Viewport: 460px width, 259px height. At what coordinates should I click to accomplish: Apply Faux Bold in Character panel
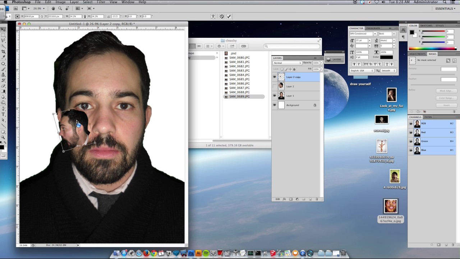pos(354,64)
